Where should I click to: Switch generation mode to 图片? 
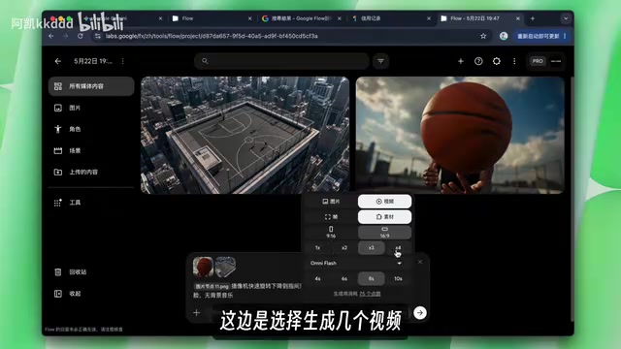331,202
